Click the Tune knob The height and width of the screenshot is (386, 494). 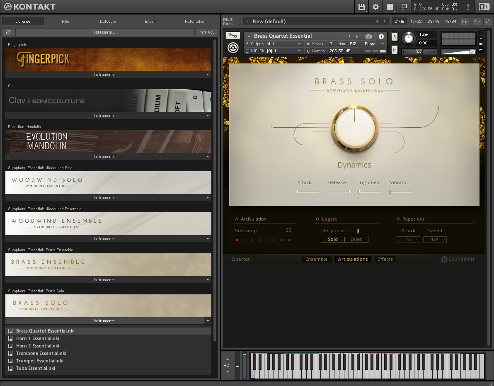pos(409,39)
